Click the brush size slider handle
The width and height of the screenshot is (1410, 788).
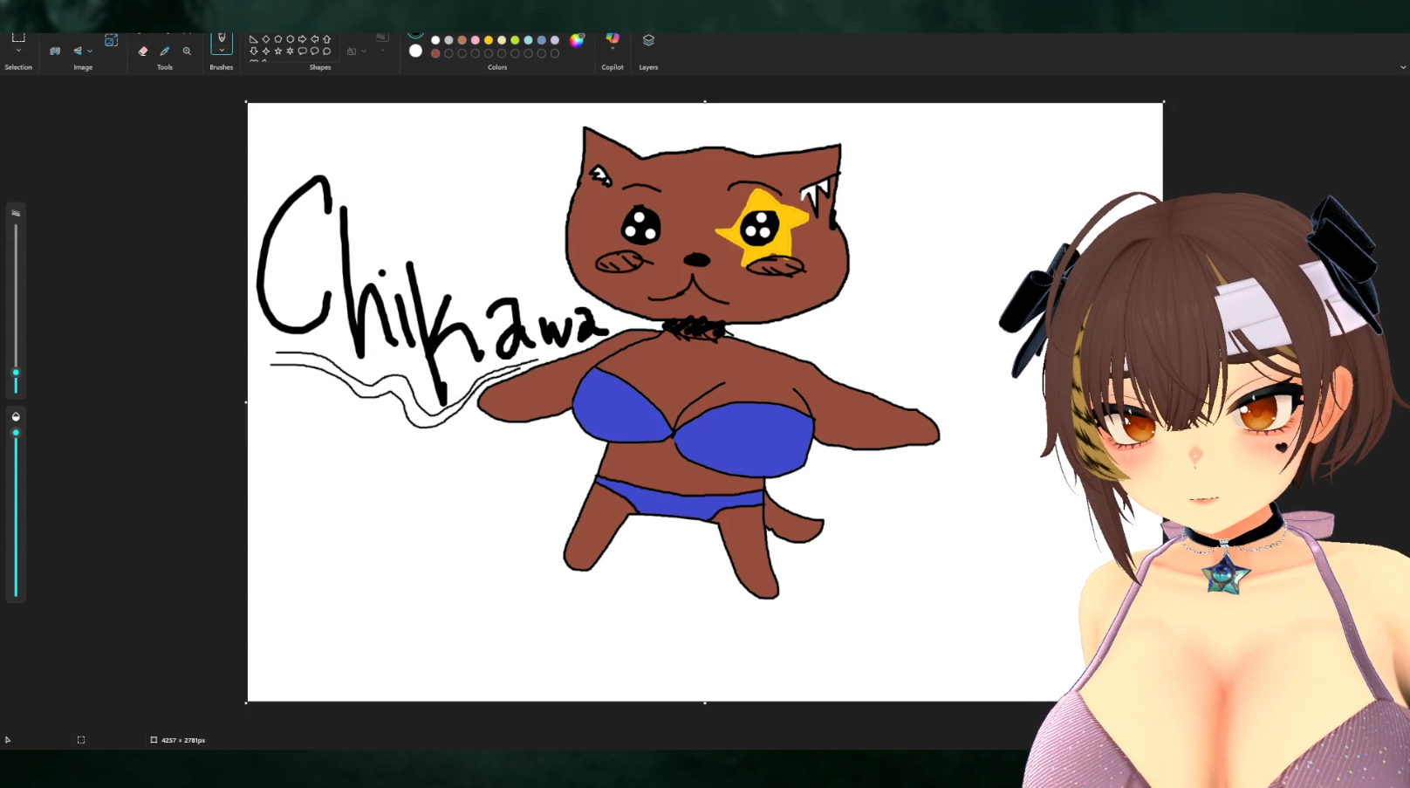16,373
